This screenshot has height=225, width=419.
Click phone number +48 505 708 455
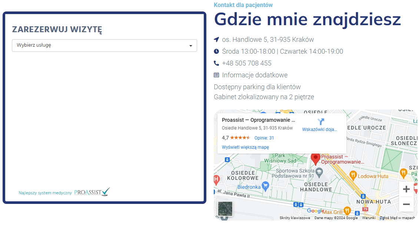click(x=247, y=63)
